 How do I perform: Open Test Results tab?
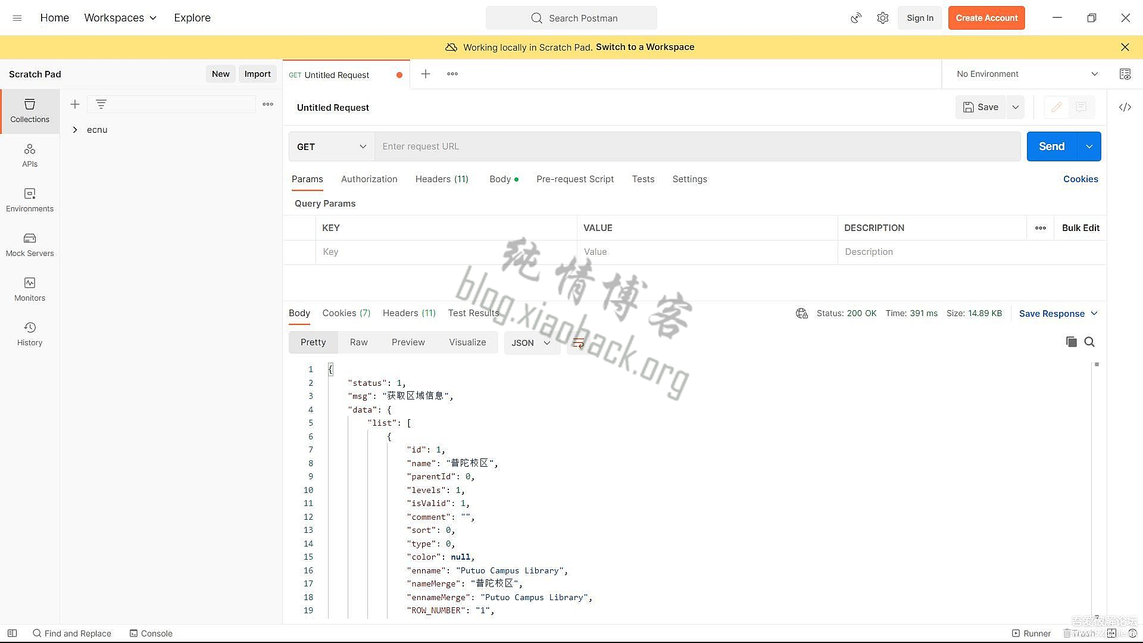tap(473, 313)
